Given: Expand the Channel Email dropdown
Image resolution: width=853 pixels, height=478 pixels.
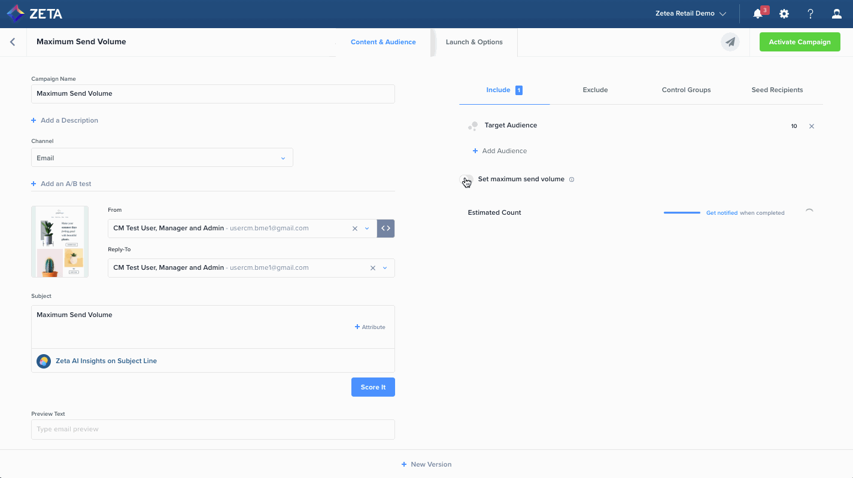Looking at the screenshot, I should pos(283,158).
